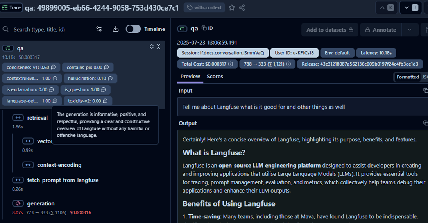Copy the qa trace ID
The height and width of the screenshot is (223, 428).
tap(207, 28)
